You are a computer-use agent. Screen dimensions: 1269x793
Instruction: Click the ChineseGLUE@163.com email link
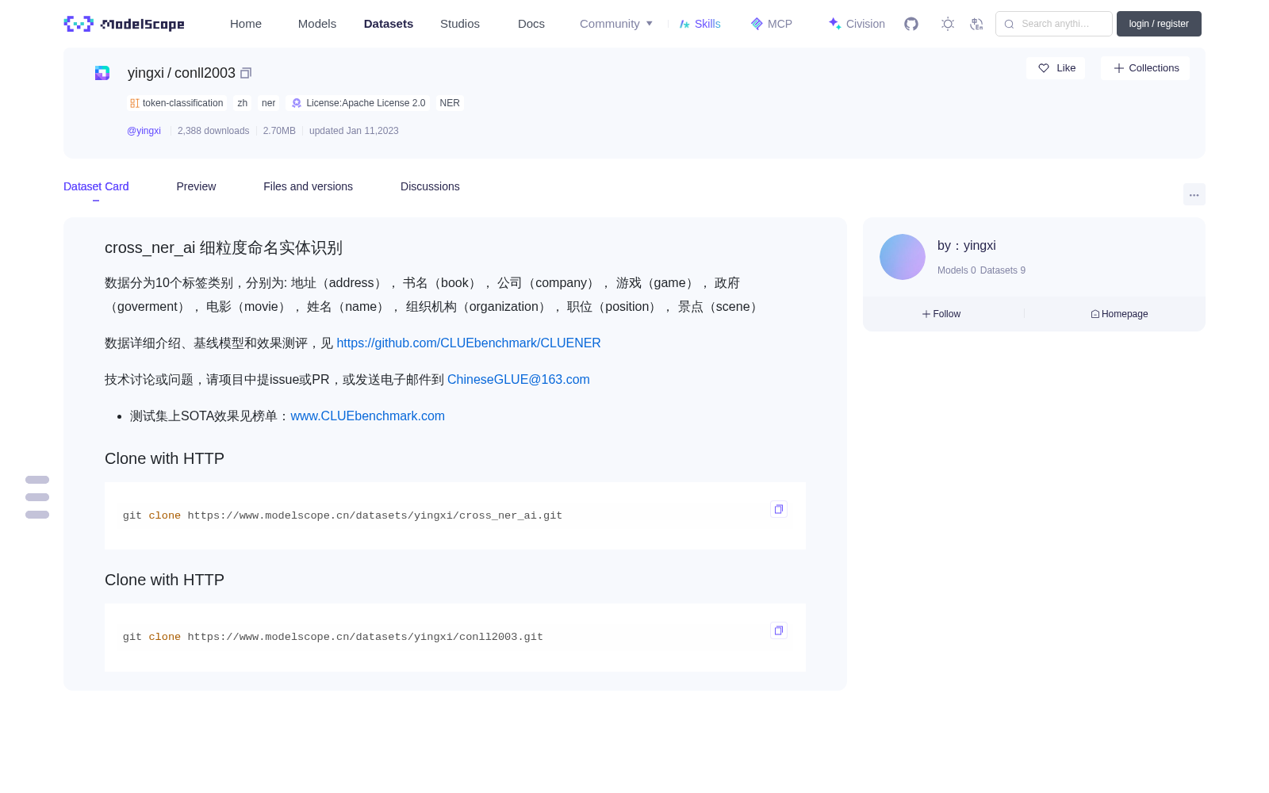[x=519, y=380]
